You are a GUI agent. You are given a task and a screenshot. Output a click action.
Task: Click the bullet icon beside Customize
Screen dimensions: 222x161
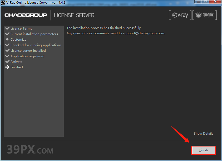(x=7, y=39)
